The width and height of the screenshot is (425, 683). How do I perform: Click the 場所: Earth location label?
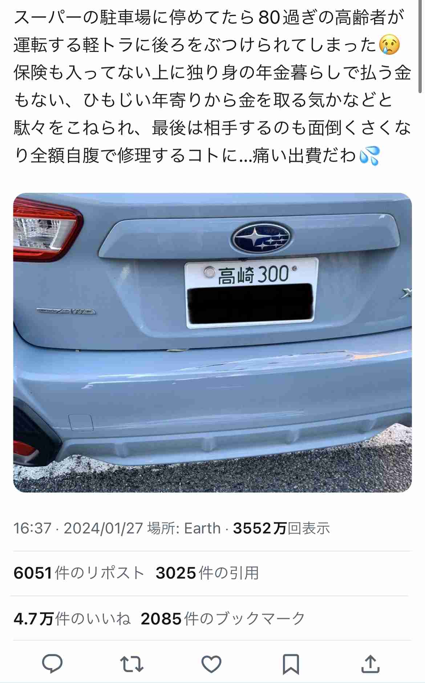(x=184, y=528)
